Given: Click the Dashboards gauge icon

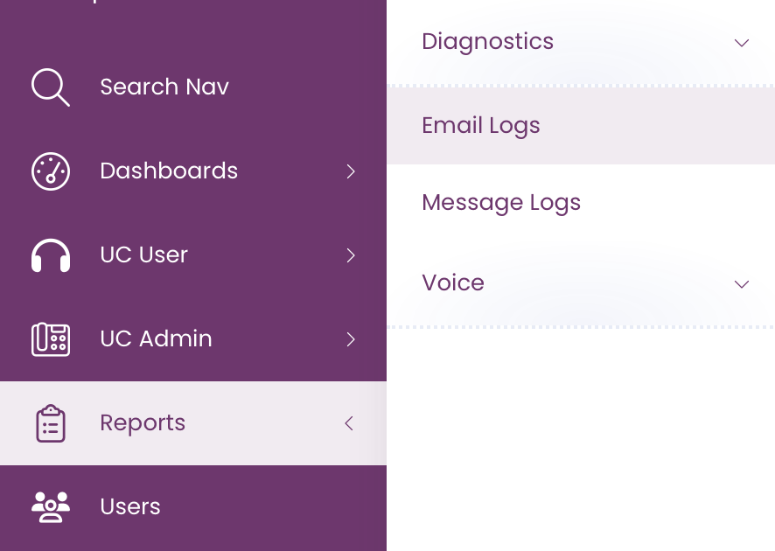Looking at the screenshot, I should pyautogui.click(x=51, y=171).
